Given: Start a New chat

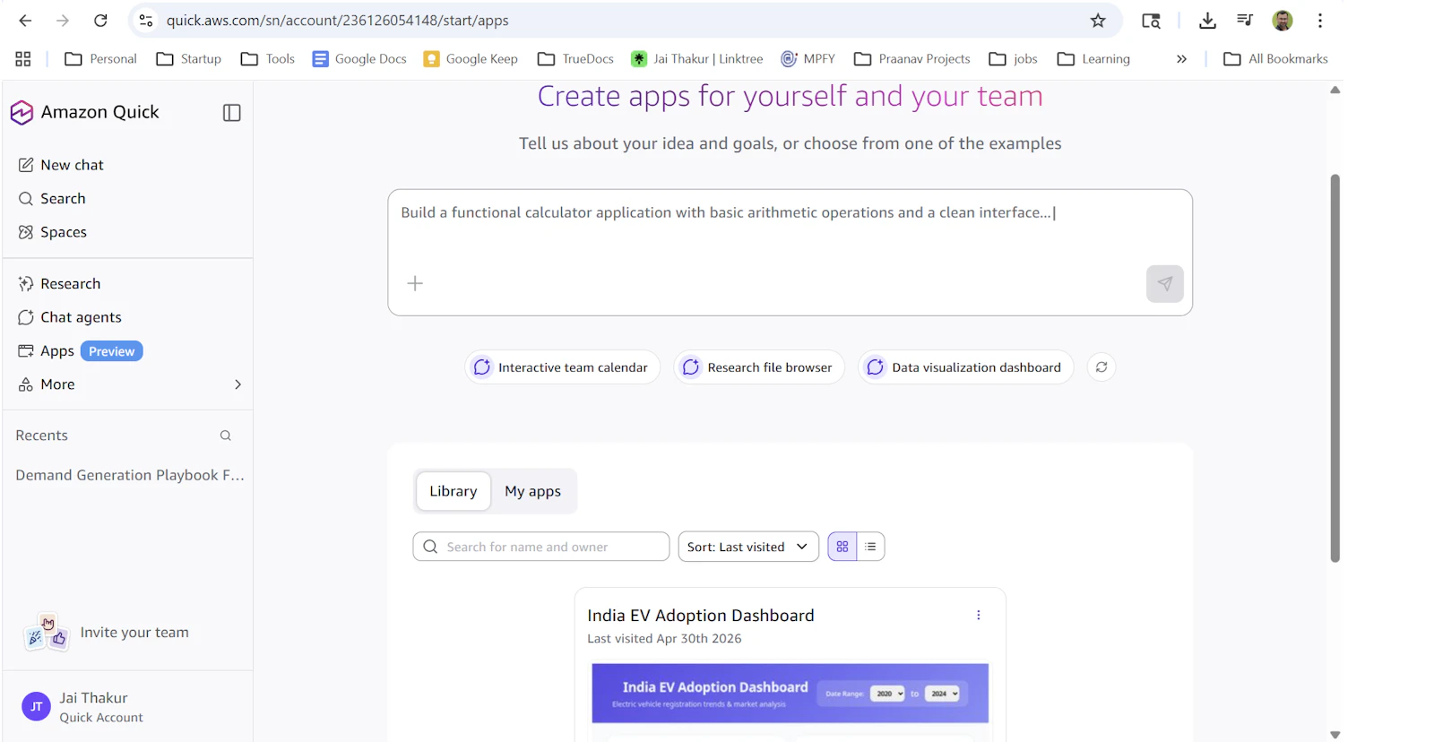Looking at the screenshot, I should (61, 165).
